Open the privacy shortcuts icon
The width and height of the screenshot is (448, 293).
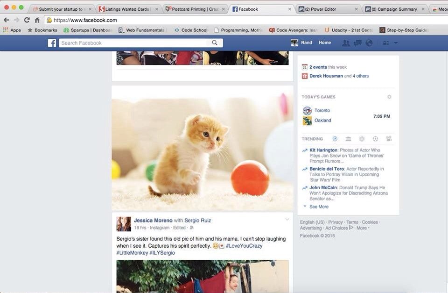coord(386,43)
